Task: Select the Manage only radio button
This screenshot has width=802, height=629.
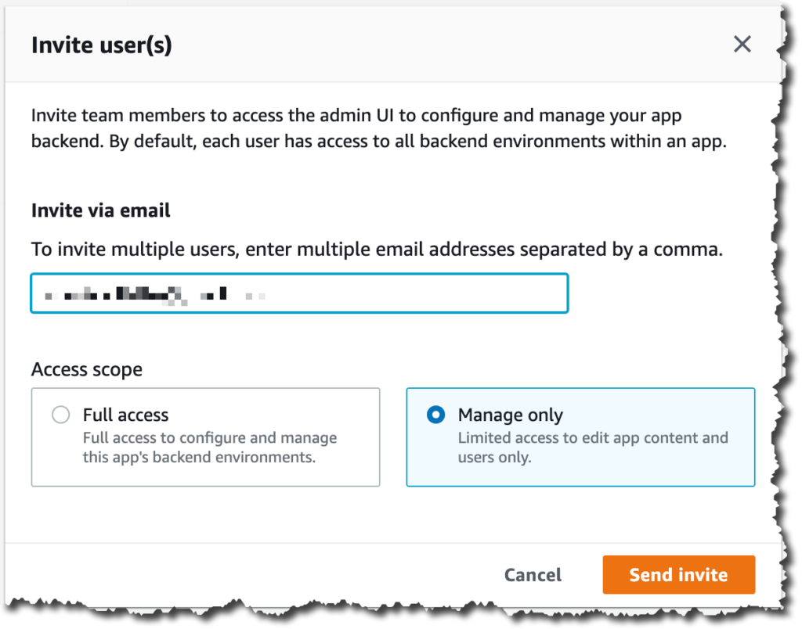Action: pyautogui.click(x=435, y=415)
